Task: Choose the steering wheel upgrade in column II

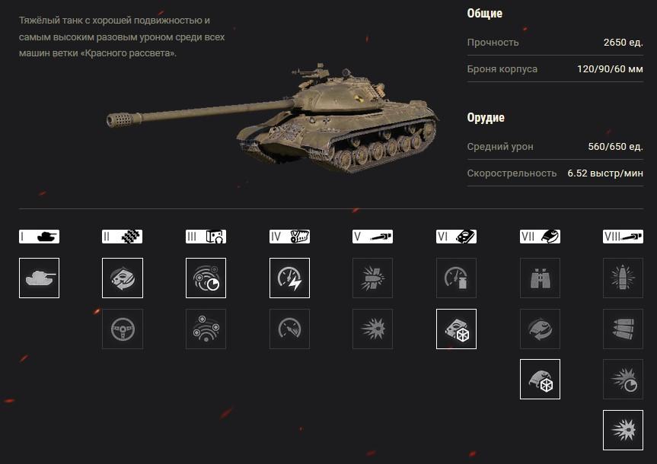Action: click(123, 329)
